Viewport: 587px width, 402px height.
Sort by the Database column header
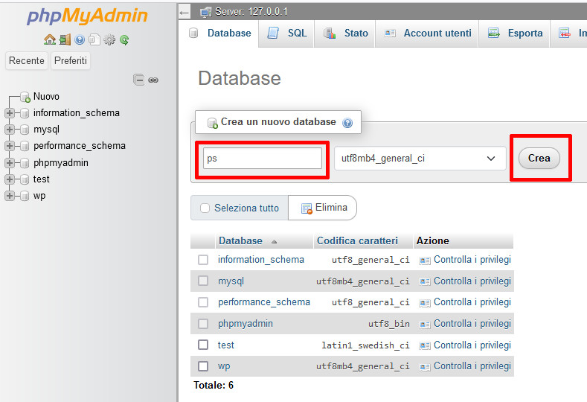coord(240,241)
